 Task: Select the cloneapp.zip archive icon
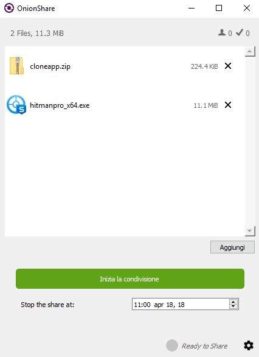pos(16,66)
